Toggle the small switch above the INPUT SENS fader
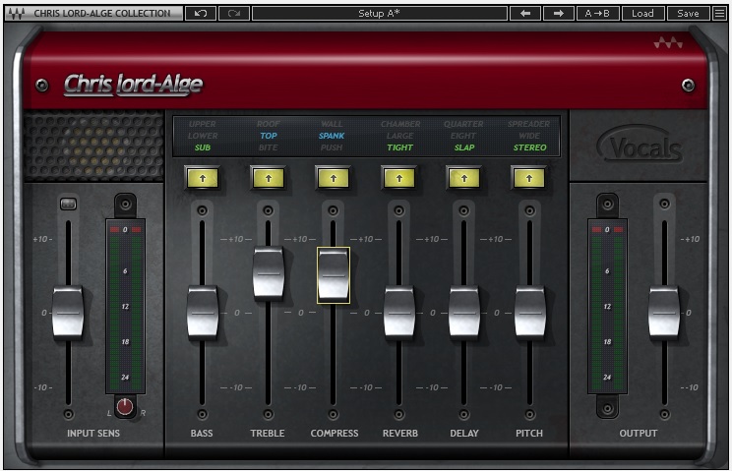The image size is (732, 471). (68, 204)
